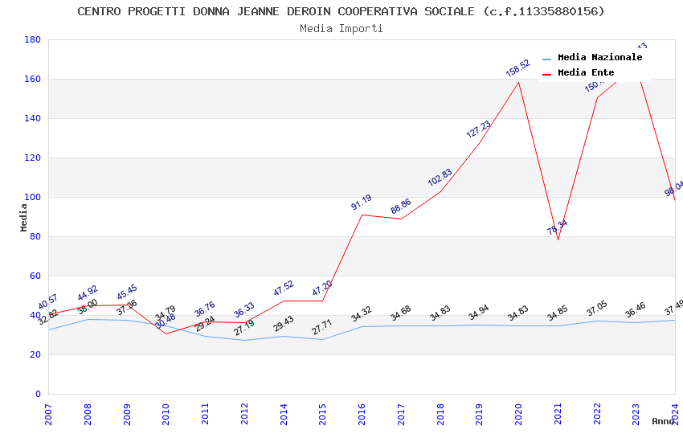
Task: Click the 78.34 data label
Action: [557, 227]
